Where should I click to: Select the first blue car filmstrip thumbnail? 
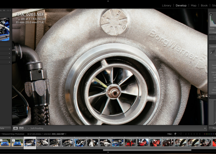(x=5, y=143)
